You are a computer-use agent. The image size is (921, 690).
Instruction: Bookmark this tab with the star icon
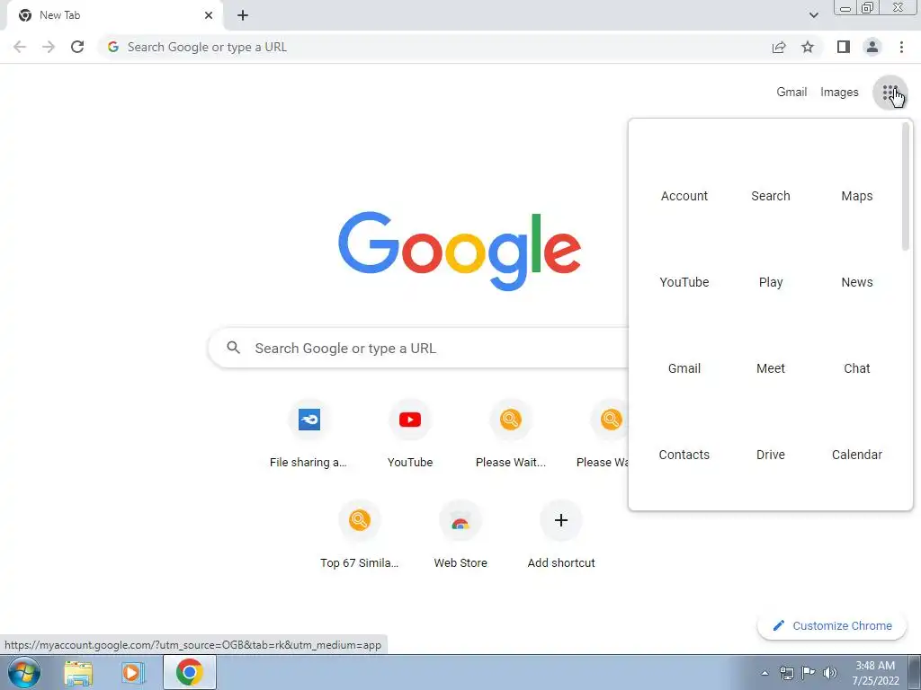tap(808, 47)
